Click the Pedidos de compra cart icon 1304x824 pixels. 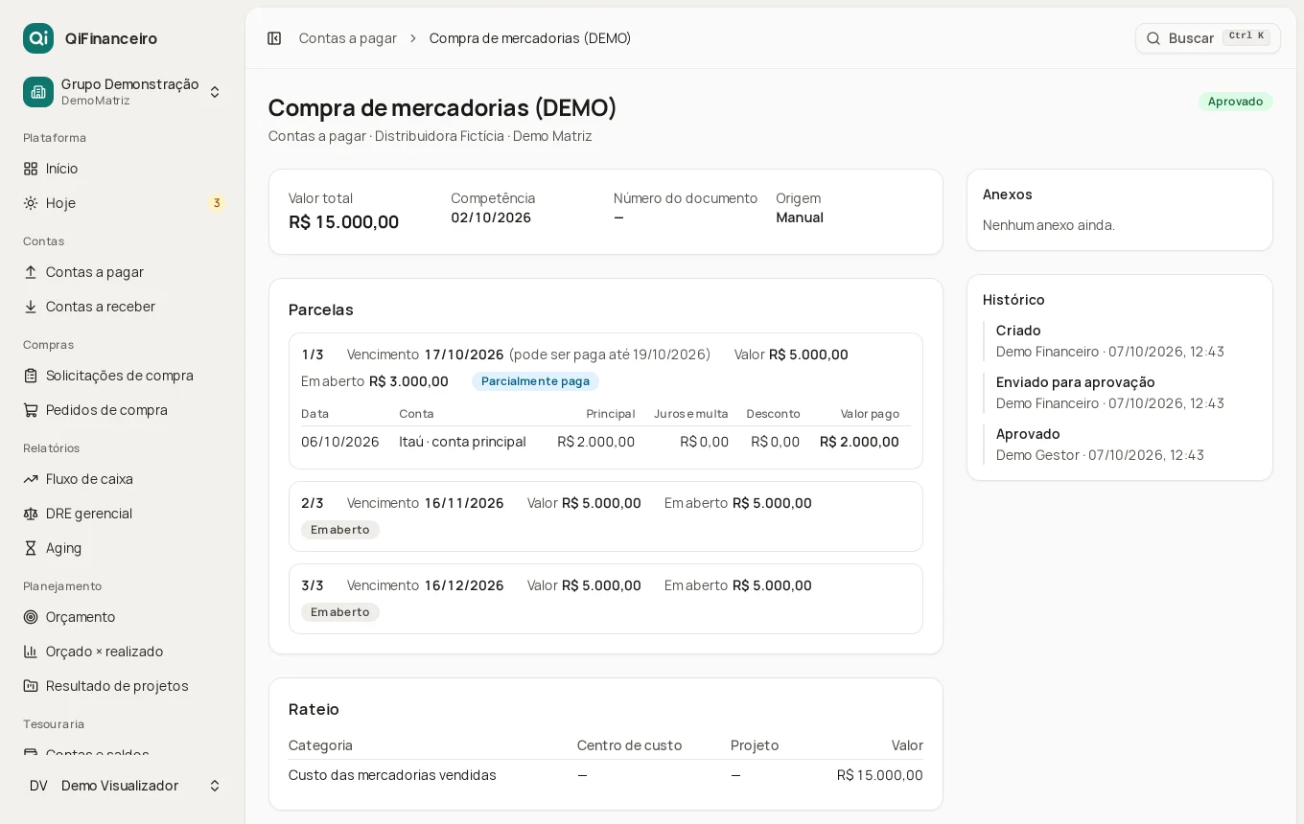[31, 410]
